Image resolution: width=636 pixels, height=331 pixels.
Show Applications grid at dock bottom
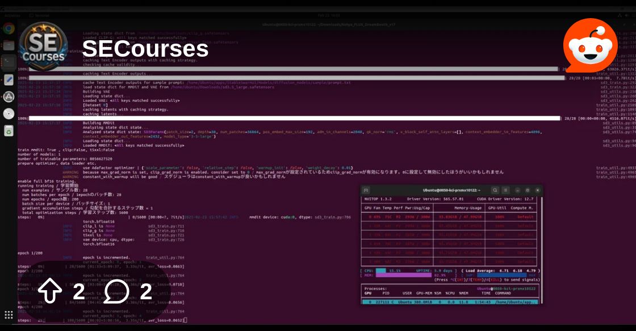click(x=9, y=315)
